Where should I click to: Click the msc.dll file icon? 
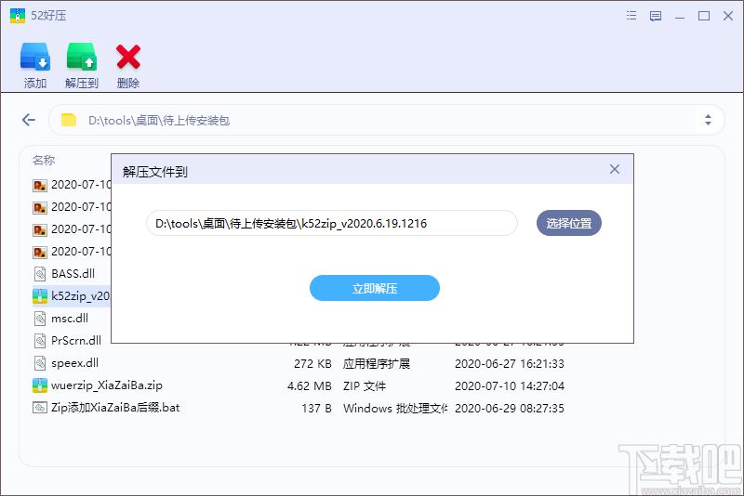(x=40, y=319)
